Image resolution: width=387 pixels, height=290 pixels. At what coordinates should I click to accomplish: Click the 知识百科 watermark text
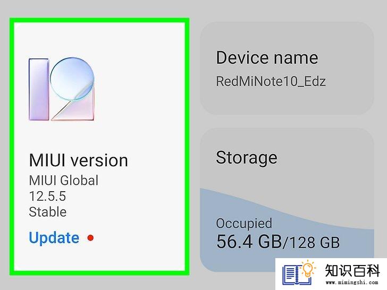[x=352, y=270]
